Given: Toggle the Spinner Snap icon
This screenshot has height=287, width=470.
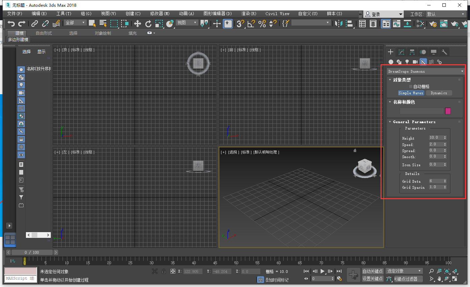Looking at the screenshot, I should coord(273,24).
